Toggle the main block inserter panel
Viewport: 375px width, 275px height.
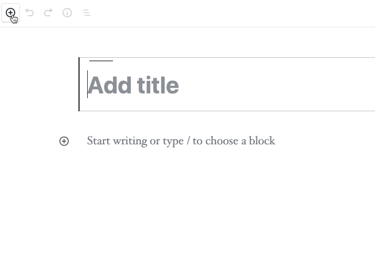point(11,13)
